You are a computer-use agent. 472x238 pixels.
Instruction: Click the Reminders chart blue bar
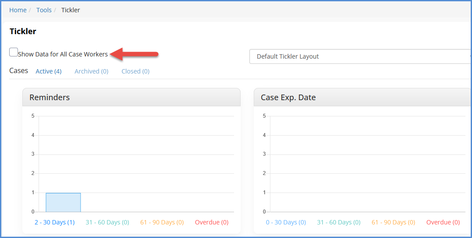[63, 203]
